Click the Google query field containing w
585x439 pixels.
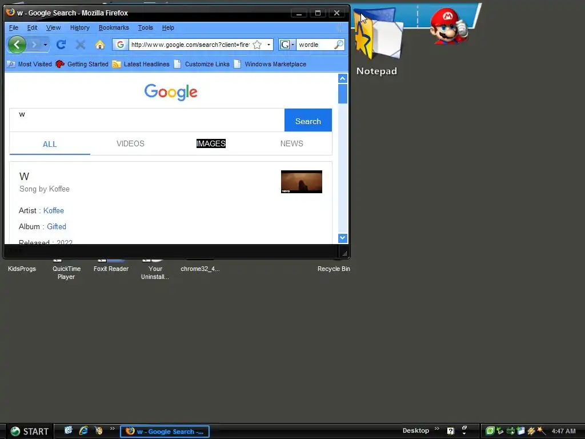[x=147, y=120]
